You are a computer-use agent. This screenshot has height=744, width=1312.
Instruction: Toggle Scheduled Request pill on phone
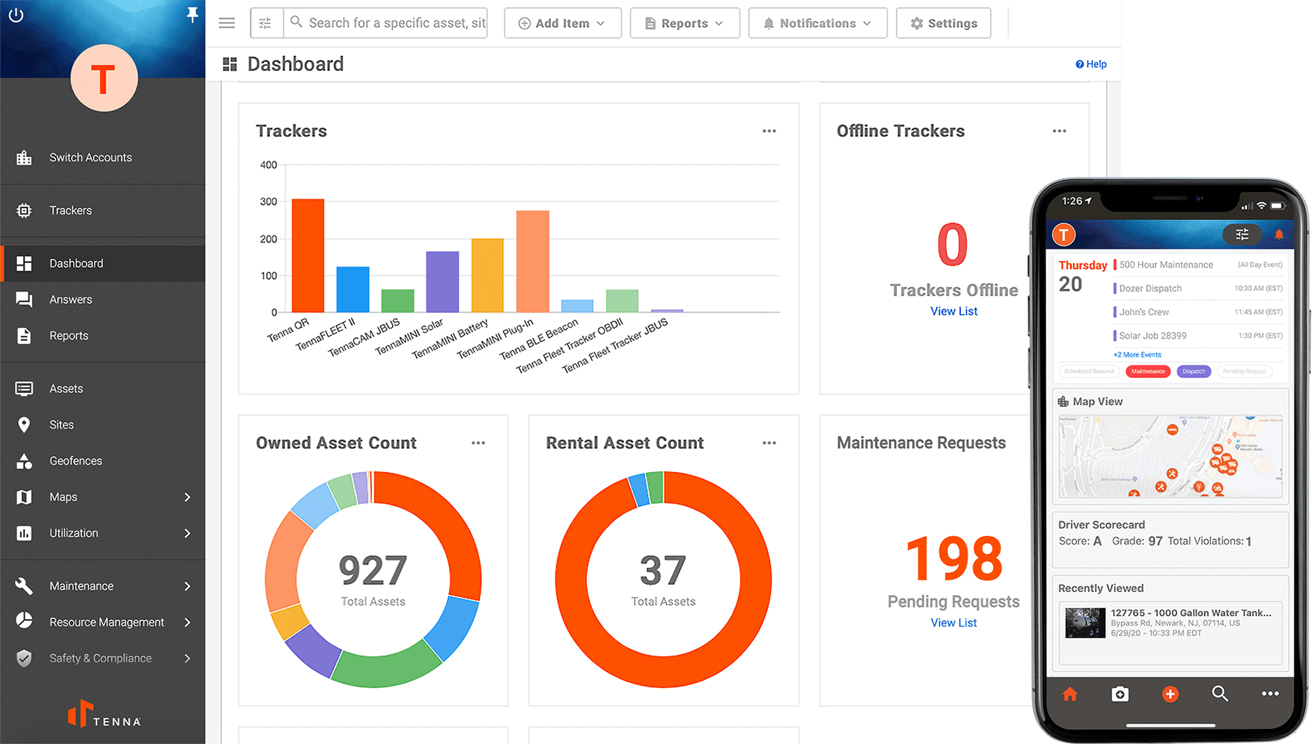pyautogui.click(x=1089, y=372)
